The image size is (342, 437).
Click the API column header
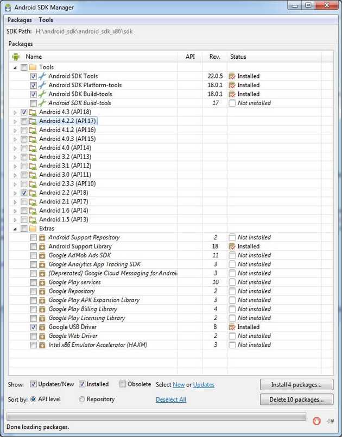(190, 57)
